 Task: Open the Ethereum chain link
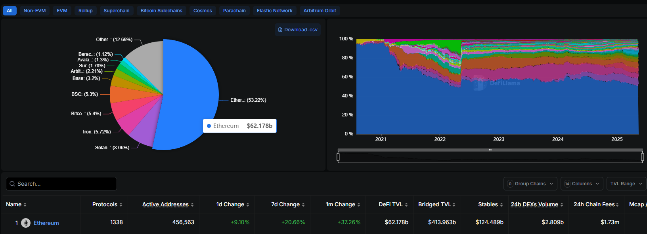point(46,223)
